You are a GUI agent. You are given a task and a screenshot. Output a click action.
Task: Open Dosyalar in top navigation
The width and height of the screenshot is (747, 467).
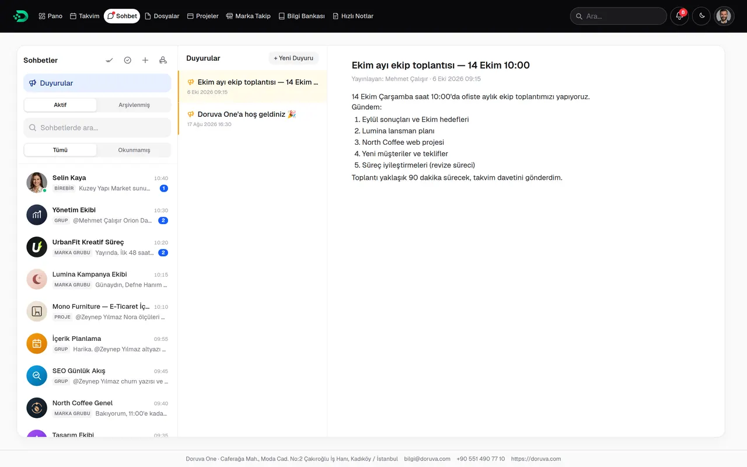tap(162, 16)
